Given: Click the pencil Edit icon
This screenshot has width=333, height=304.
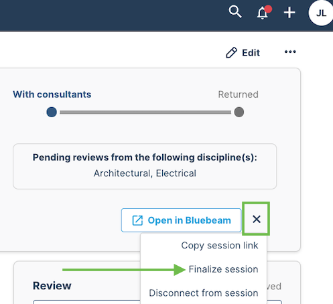Looking at the screenshot, I should 231,53.
